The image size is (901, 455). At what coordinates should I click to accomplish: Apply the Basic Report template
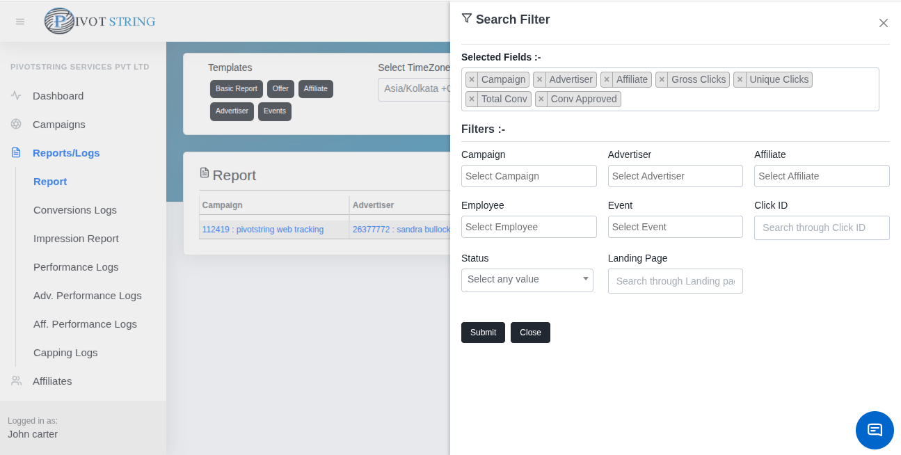coord(237,89)
